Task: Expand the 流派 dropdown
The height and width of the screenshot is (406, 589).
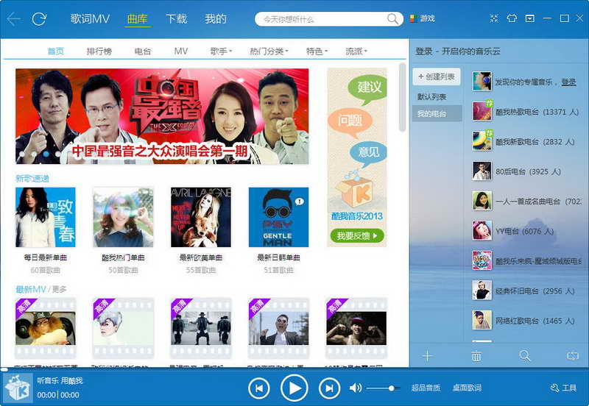Action: 356,51
